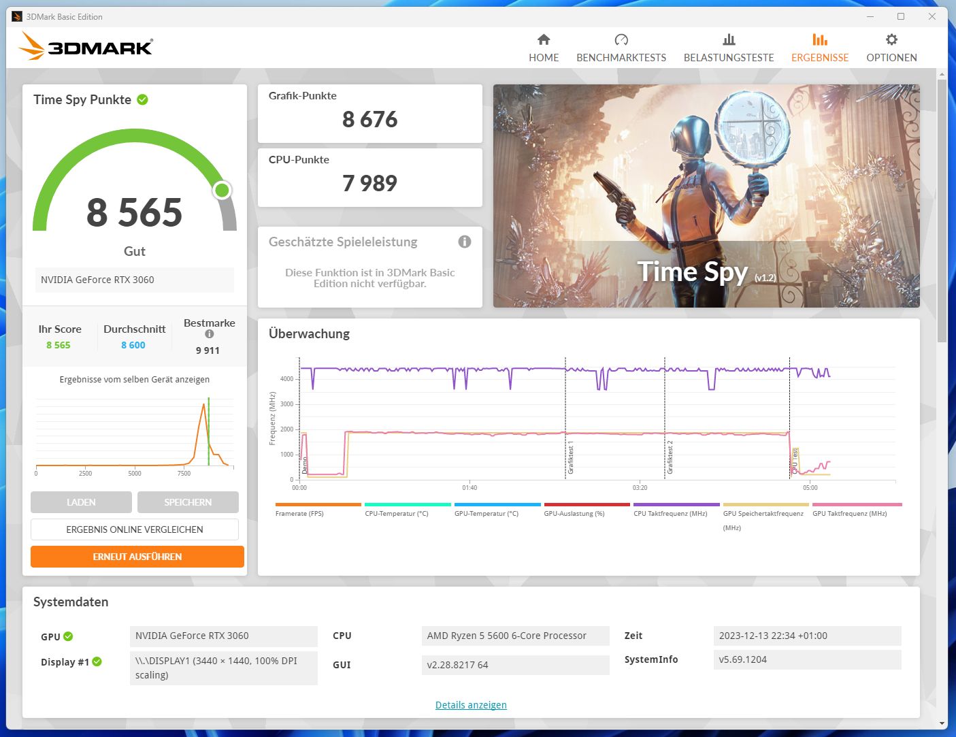The image size is (956, 737).
Task: Toggle CPU Taktfrequenz purple legend bar
Action: click(x=676, y=505)
